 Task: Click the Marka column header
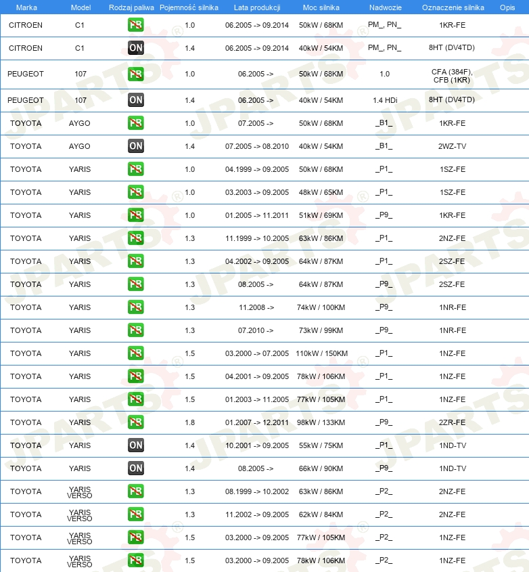click(x=26, y=7)
